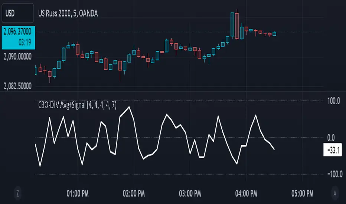
Task: Select the 2,096.37000 current price label
Action: click(17, 32)
